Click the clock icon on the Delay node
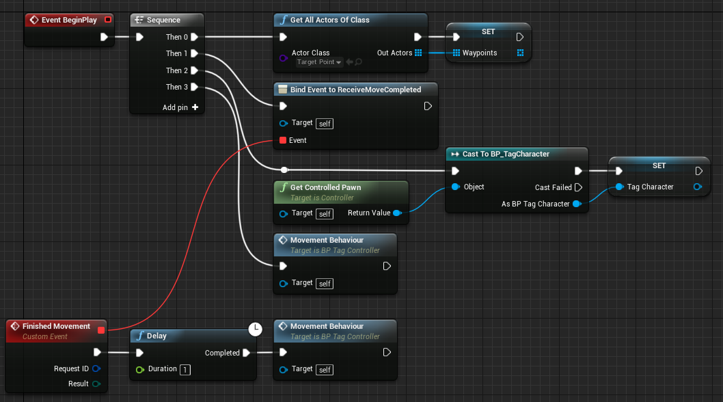Viewport: 723px width, 402px height. tap(255, 330)
